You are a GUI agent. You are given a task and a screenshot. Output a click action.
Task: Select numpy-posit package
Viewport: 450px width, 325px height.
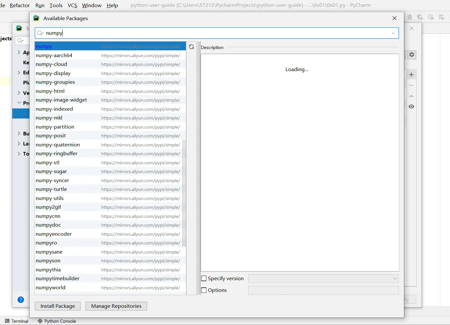[110, 136]
